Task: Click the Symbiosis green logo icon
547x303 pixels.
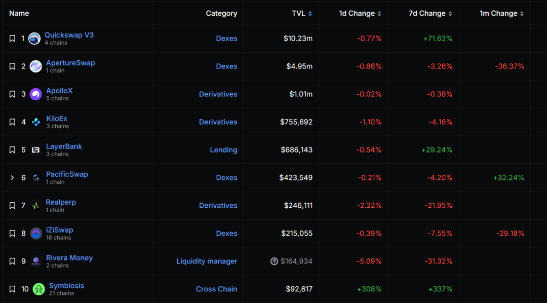Action: 39,289
